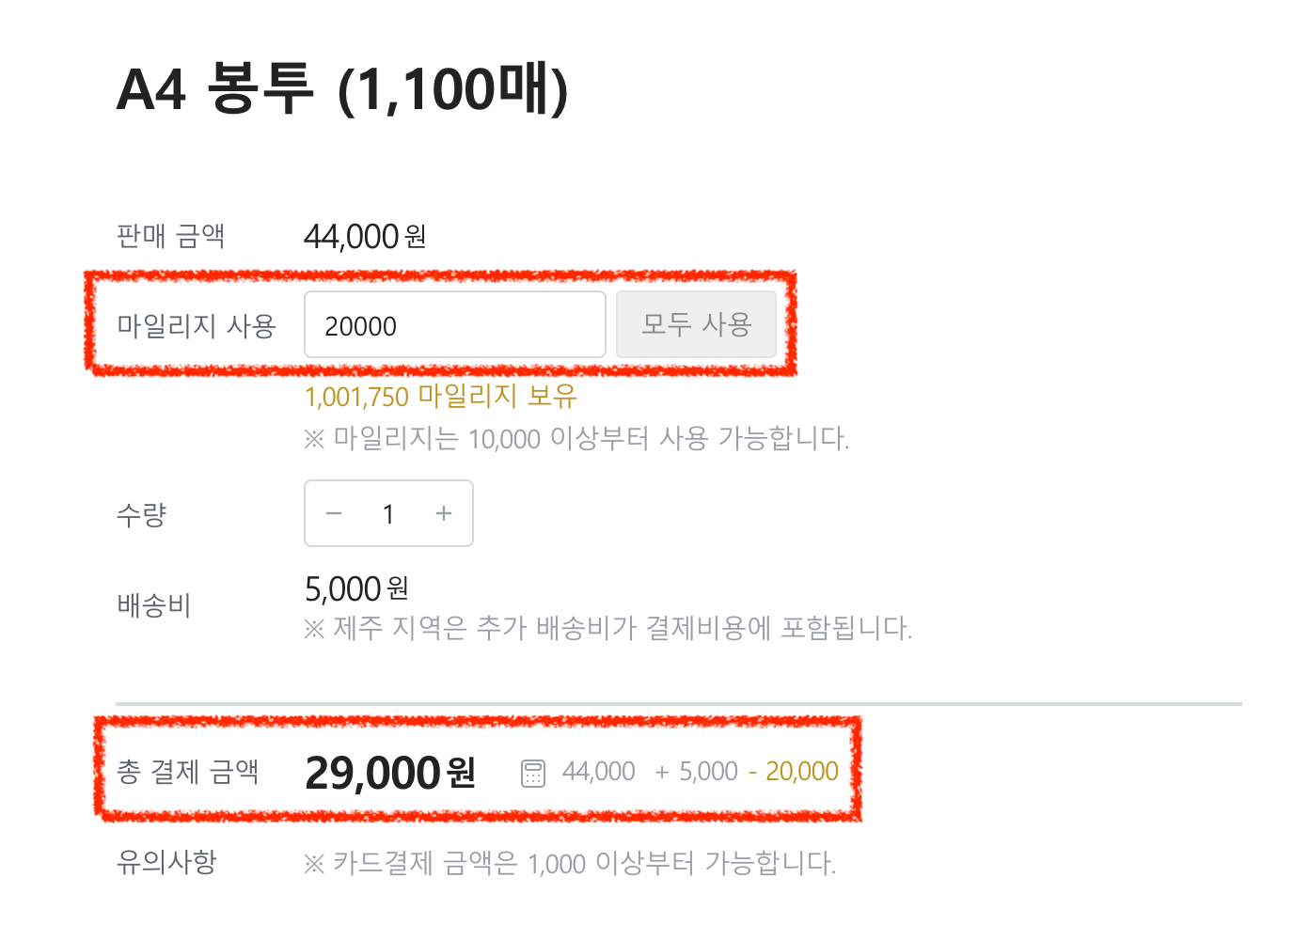Click the 마일리지 10,000 이상 사용 notice
Viewport: 1309px width, 940px height.
coord(576,439)
